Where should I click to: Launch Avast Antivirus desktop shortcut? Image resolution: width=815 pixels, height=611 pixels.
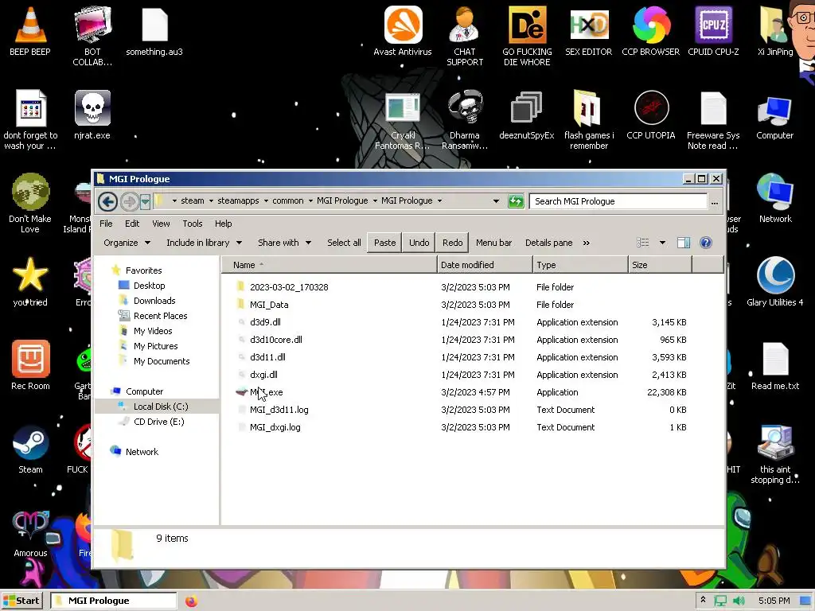pos(403,31)
